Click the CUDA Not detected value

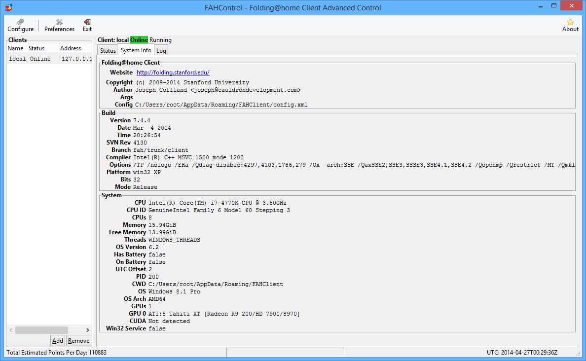pyautogui.click(x=169, y=322)
